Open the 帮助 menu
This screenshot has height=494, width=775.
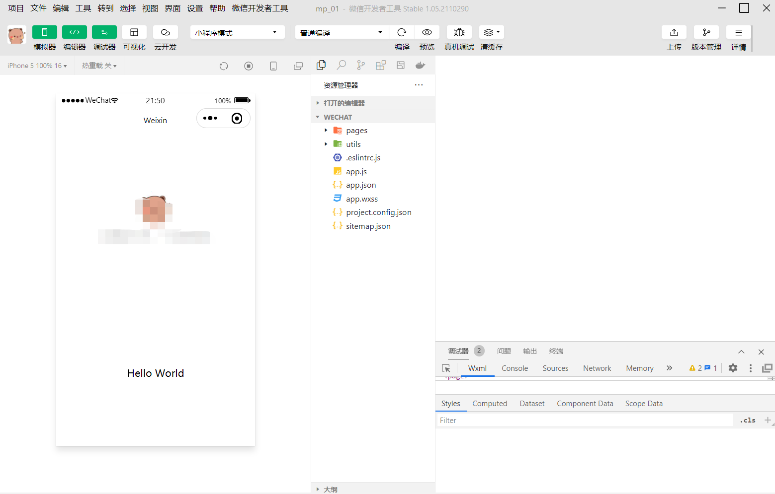(x=217, y=8)
